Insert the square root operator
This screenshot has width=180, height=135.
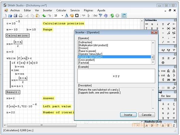pyautogui.click(x=168, y=33)
